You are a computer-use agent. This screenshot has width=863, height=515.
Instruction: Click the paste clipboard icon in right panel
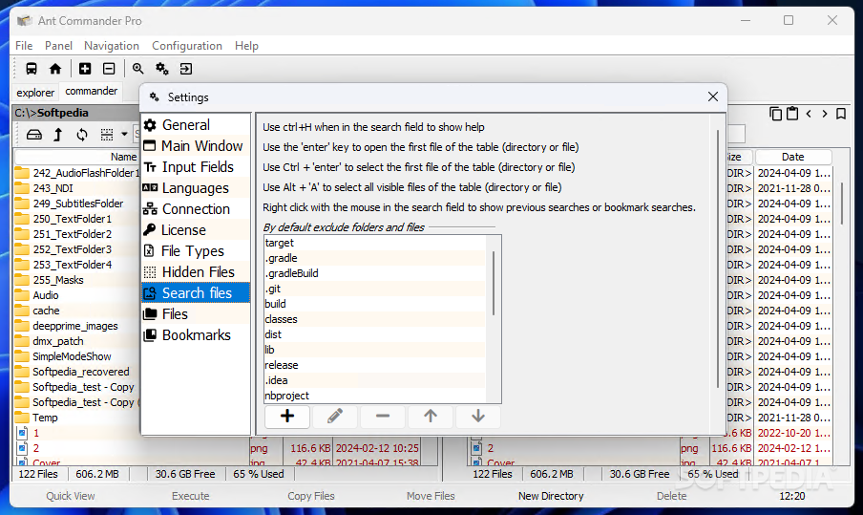tap(792, 114)
